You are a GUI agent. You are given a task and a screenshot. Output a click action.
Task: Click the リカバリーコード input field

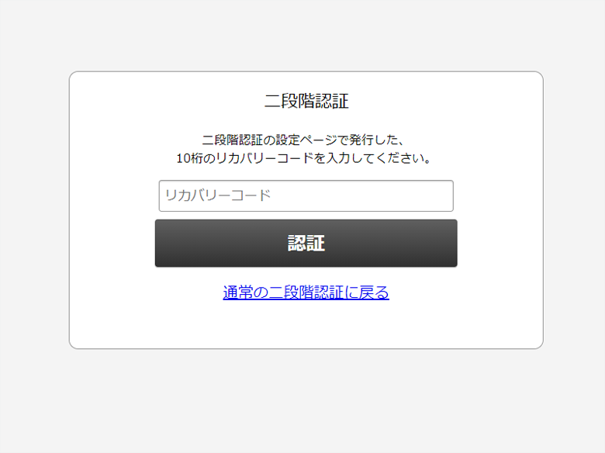click(306, 195)
